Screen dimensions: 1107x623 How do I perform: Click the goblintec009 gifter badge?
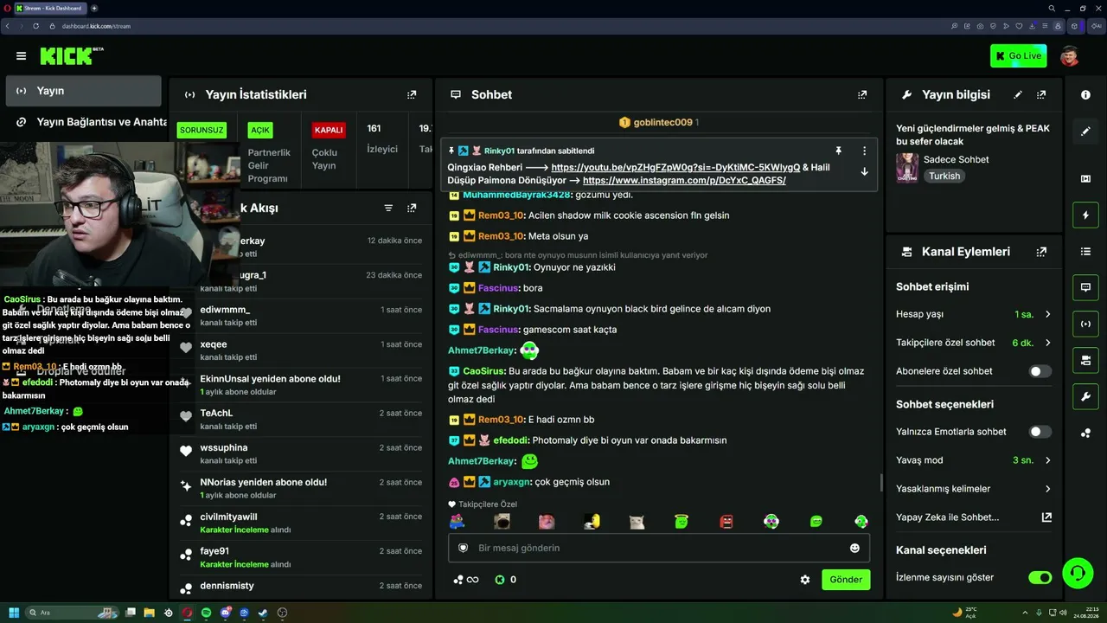click(659, 123)
